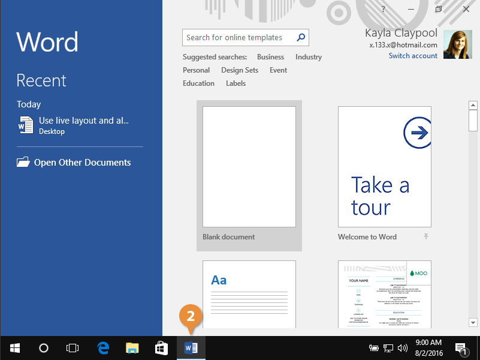Launch Microsoft Edge from the taskbar
Screen dimensions: 480x360
[x=102, y=347]
